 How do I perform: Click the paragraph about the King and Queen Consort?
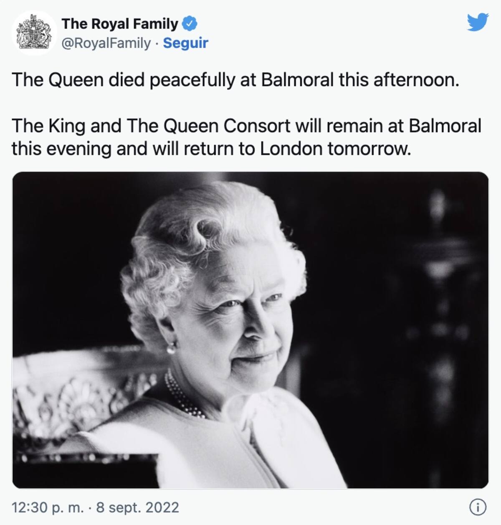246,137
